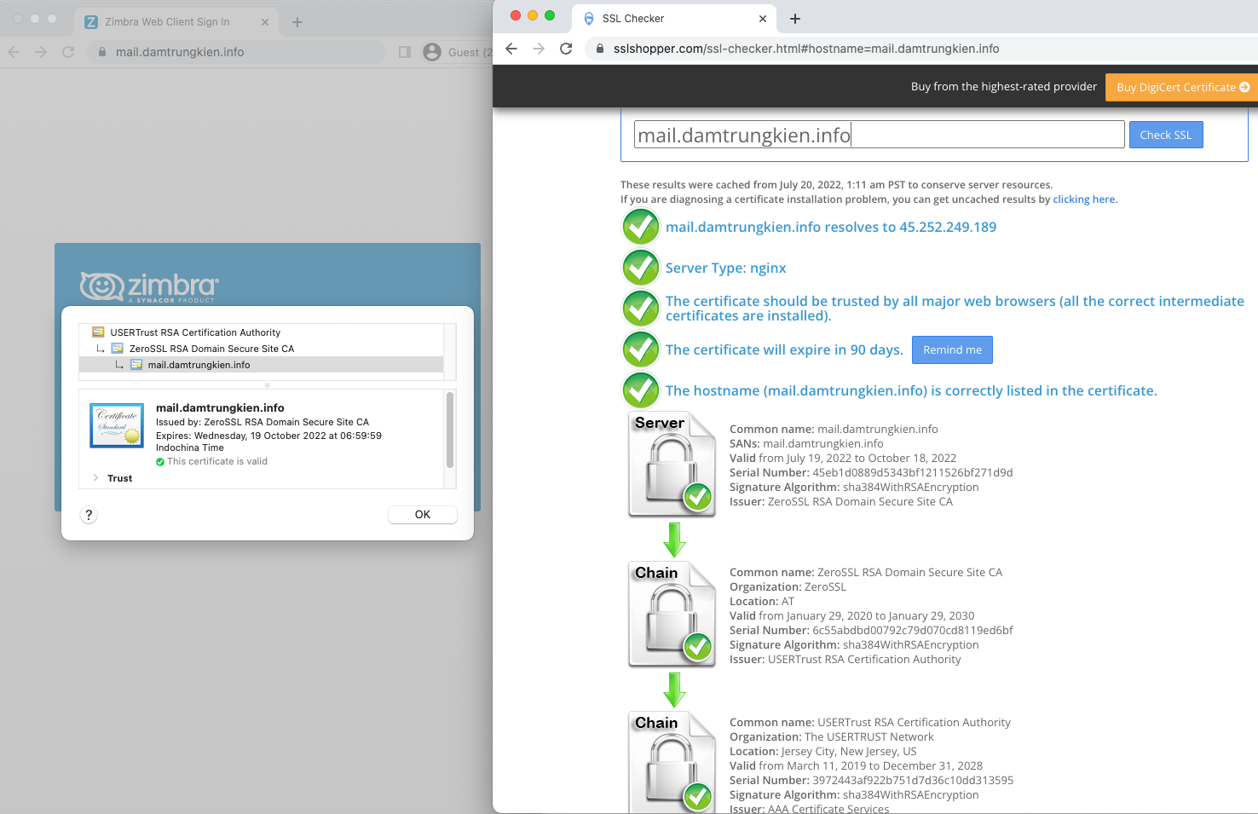This screenshot has width=1258, height=814.
Task: Click the Zimbra logo on login page
Action: tap(149, 287)
